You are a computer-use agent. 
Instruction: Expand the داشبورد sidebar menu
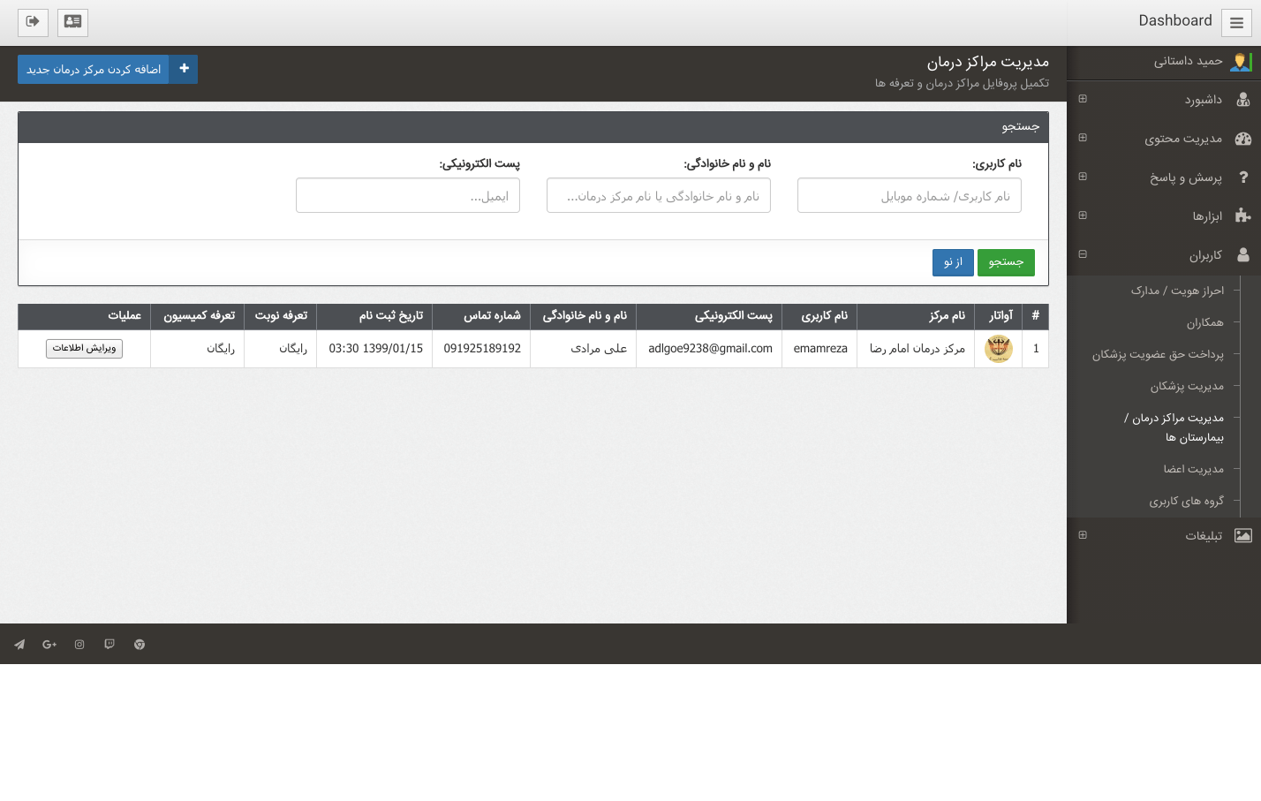(1203, 100)
